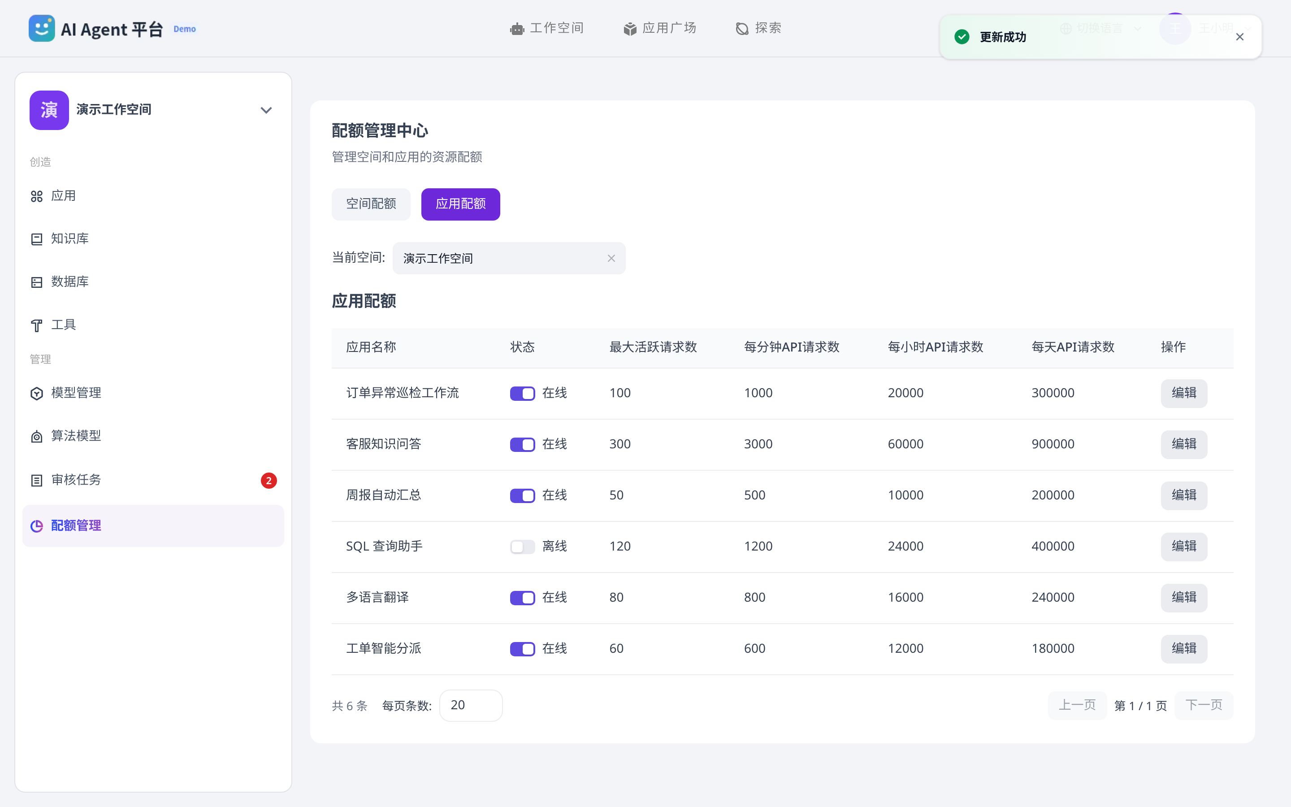Clear the 演示工作空间 space selection X
Viewport: 1291px width, 807px height.
coord(611,258)
